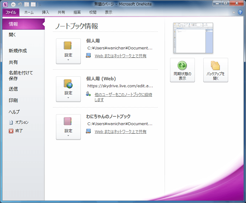Screen dimensions: 246x203
Task: Switch to the 挿入 tab
Action: click(x=45, y=12)
